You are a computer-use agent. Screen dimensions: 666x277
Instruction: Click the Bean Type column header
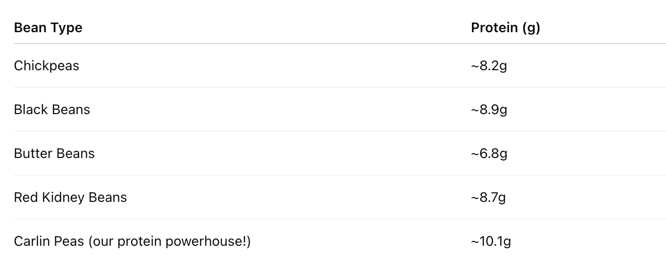click(x=48, y=28)
